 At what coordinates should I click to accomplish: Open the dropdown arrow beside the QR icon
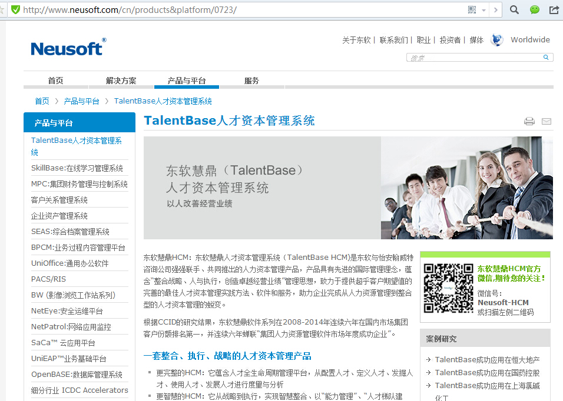click(483, 10)
